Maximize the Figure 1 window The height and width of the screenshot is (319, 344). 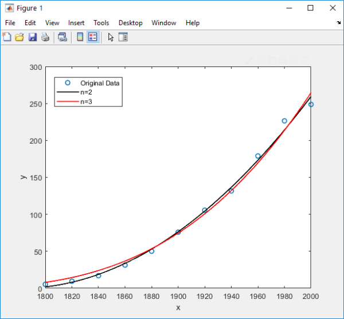tap(310, 8)
